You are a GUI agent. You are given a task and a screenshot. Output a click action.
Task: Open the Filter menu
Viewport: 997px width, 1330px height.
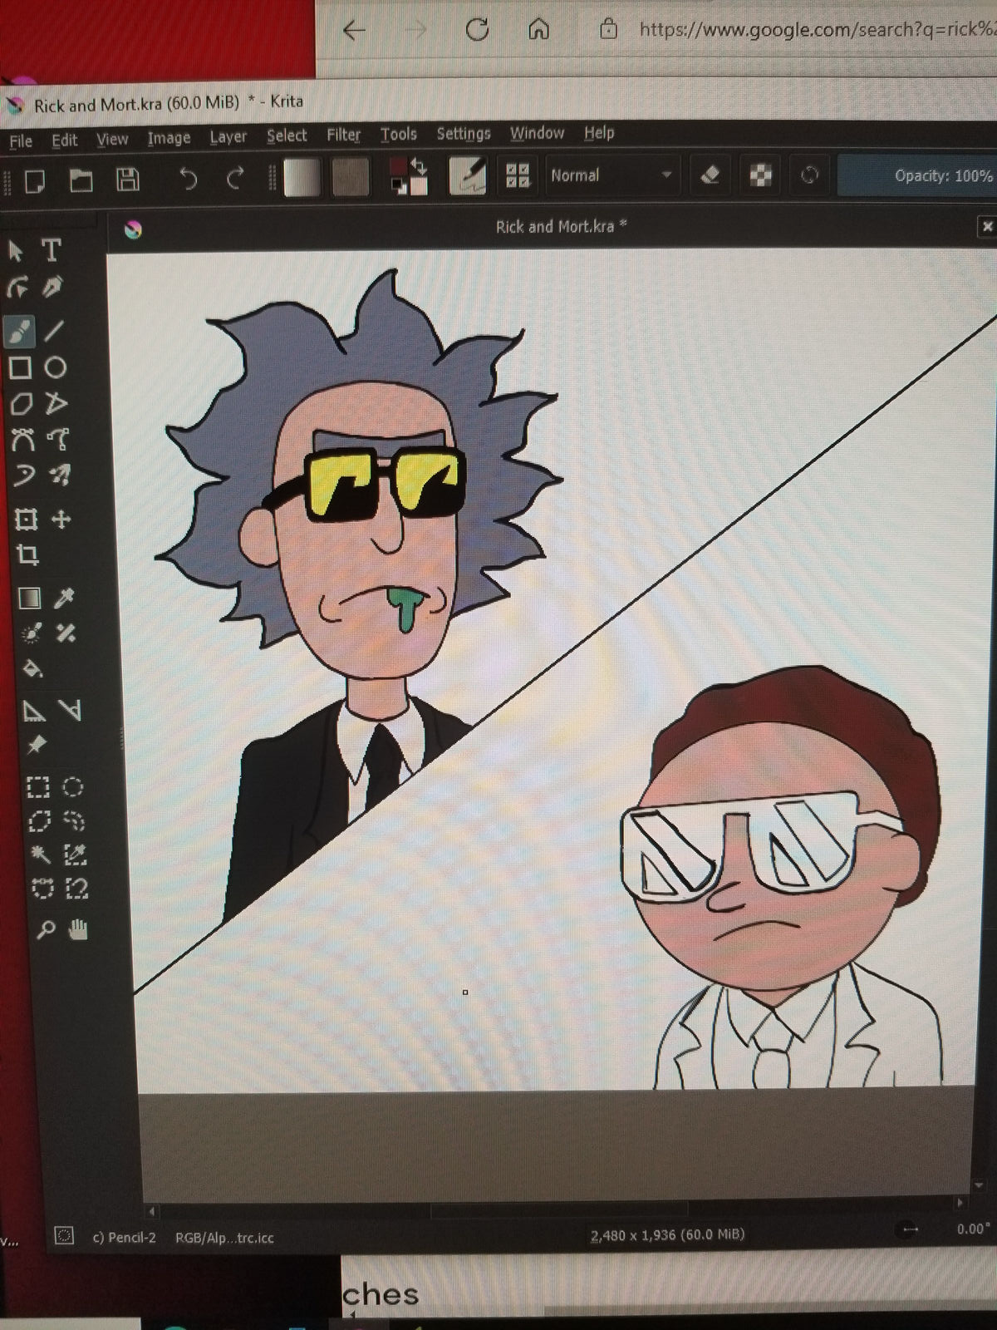pos(344,135)
